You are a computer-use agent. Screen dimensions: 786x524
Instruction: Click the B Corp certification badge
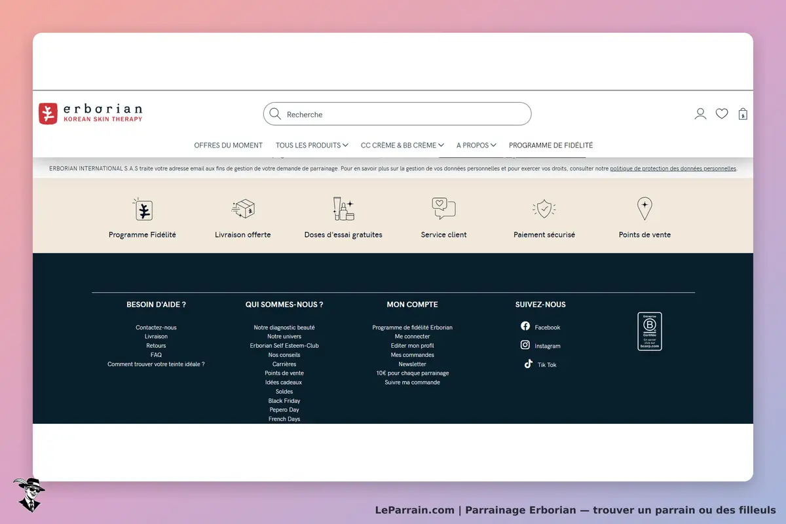[650, 331]
